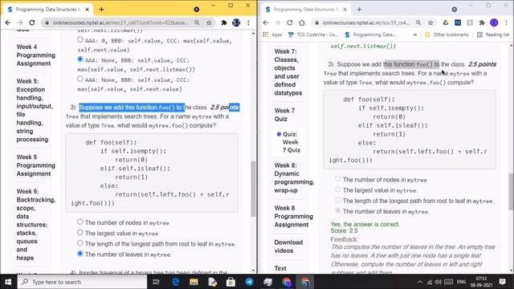The height and width of the screenshot is (289, 514).
Task: Open Telegram from taskbar
Action: point(249,282)
